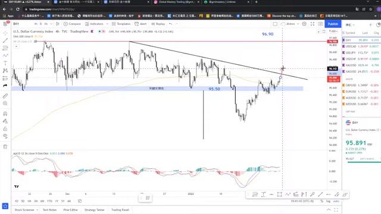The image size is (381, 214).
Task: Click the redo arrow
Action: tap(177, 24)
